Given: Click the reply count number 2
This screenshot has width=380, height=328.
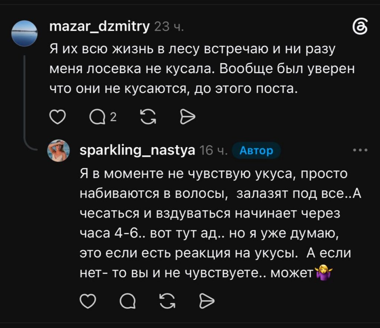Looking at the screenshot, I should point(114,117).
